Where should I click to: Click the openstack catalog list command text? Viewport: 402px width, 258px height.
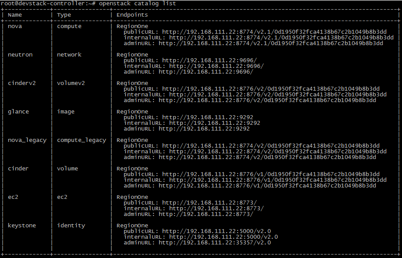pos(137,4)
